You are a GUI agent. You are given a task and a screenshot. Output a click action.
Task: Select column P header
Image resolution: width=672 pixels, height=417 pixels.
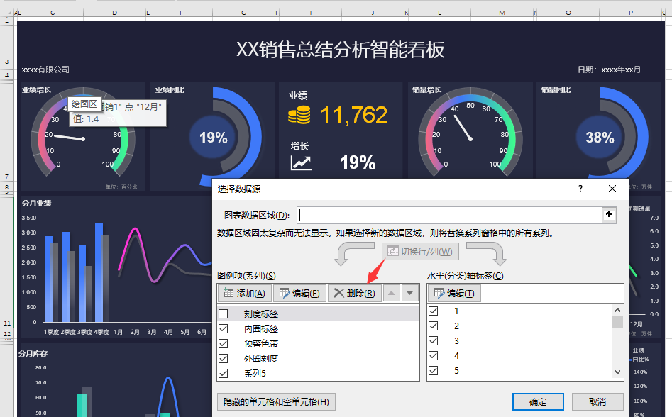coord(631,13)
